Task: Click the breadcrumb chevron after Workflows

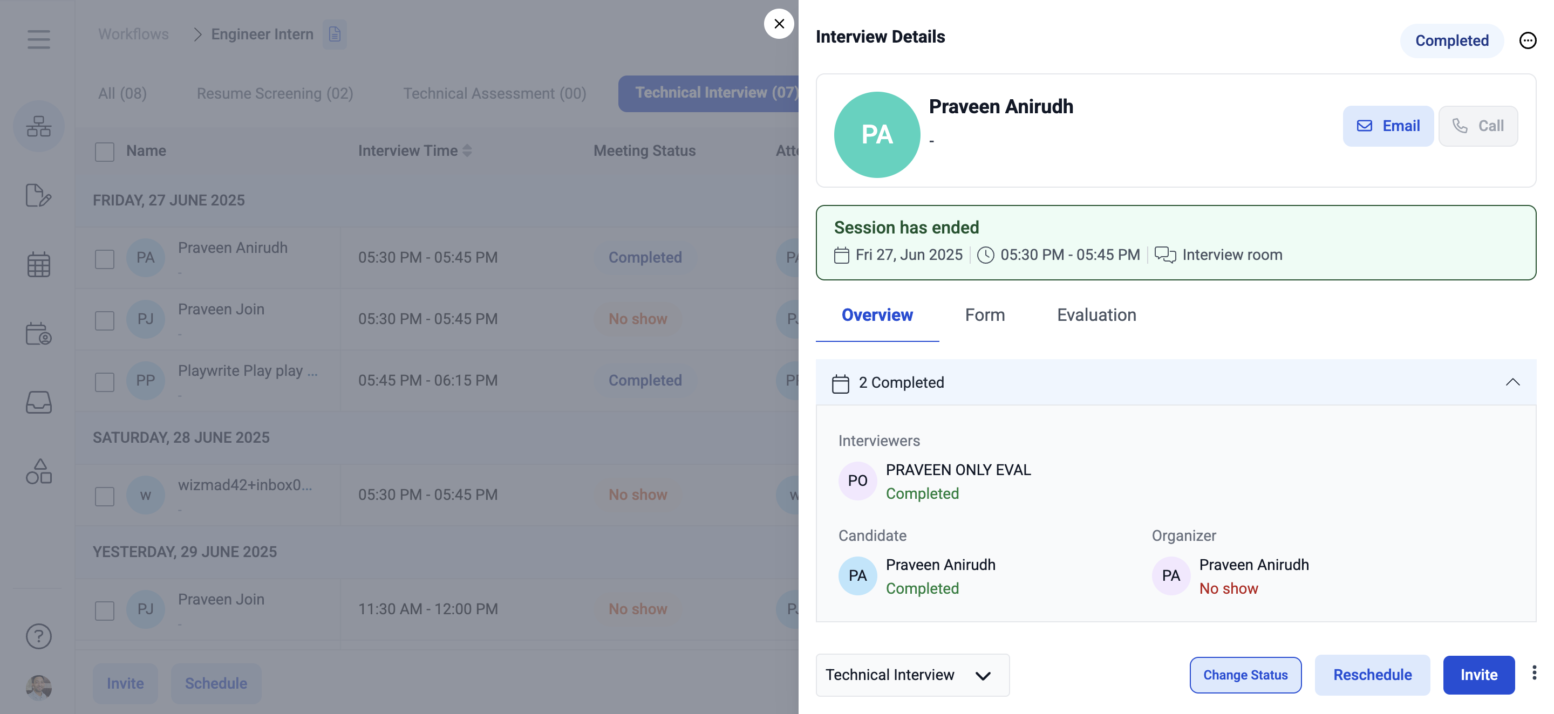Action: point(197,35)
